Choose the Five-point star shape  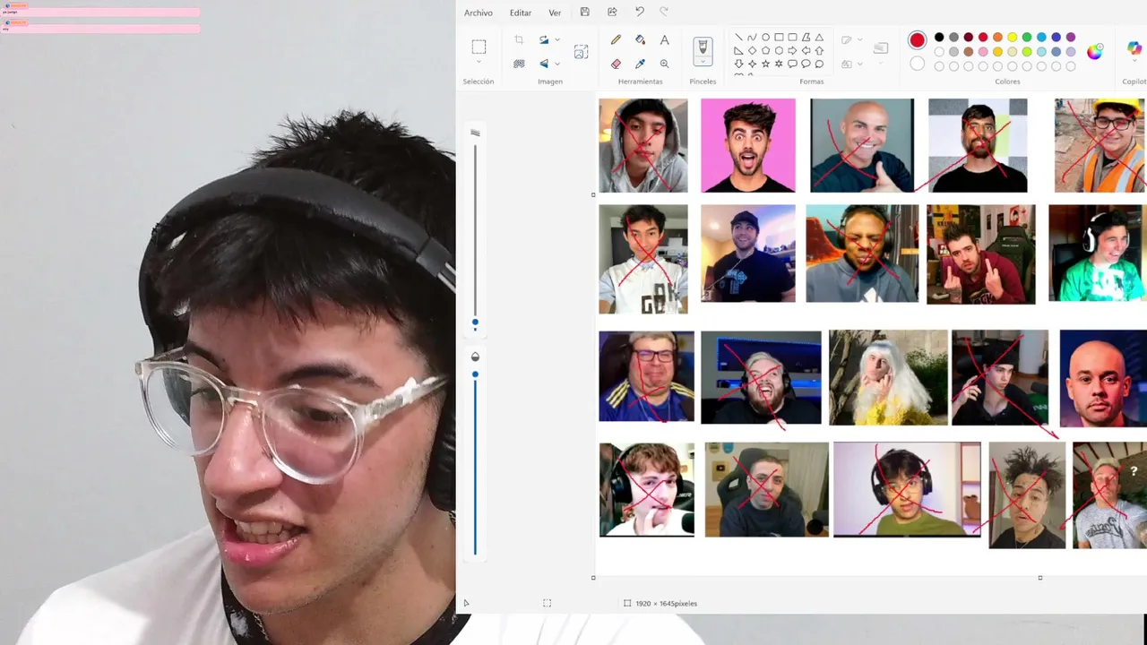(765, 64)
